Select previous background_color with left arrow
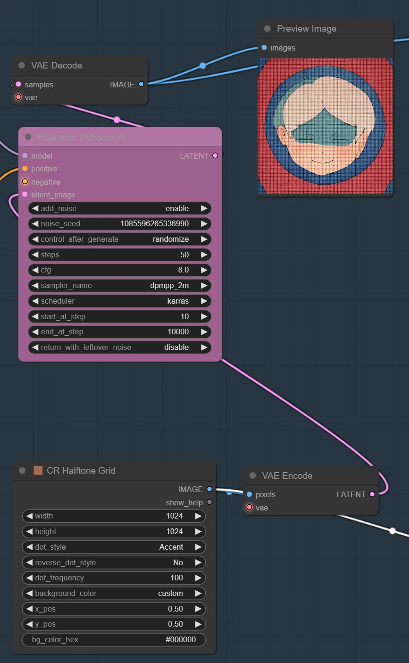 pos(29,593)
